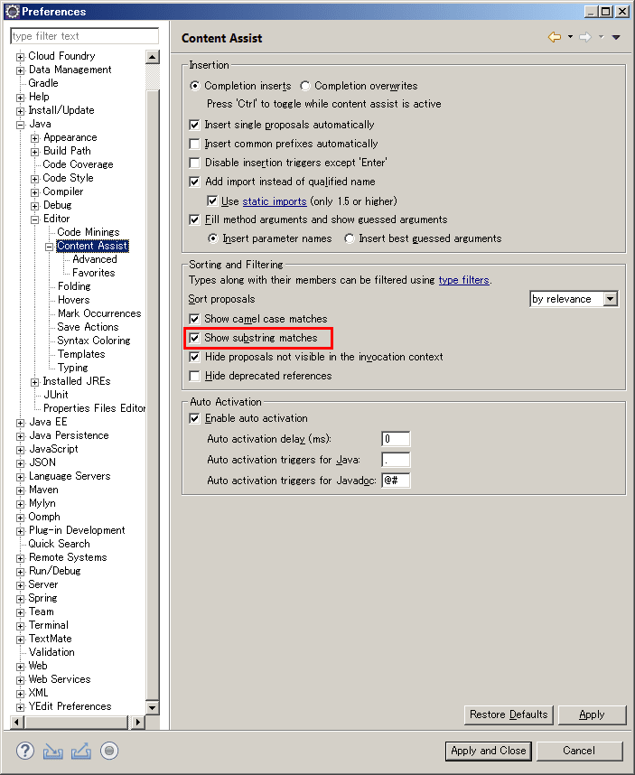Click Restore Defaults button
The width and height of the screenshot is (635, 775).
[509, 714]
